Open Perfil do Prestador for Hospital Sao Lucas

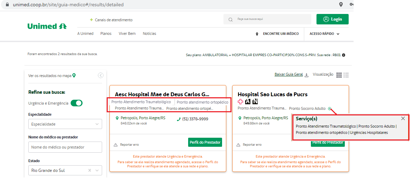click(x=328, y=142)
